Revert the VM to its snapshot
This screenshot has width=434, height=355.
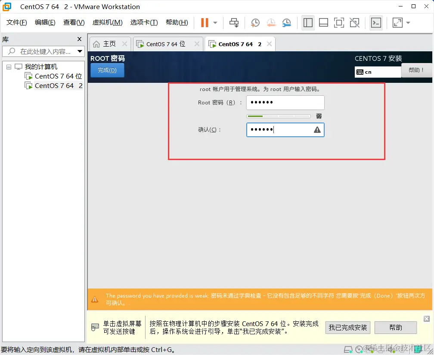[x=272, y=23]
